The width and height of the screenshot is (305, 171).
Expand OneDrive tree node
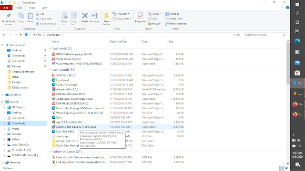(2, 95)
